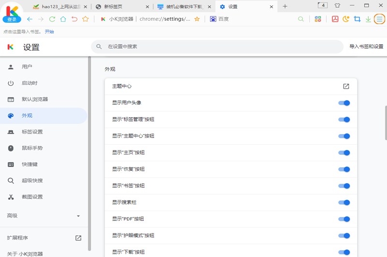Open 扩展程序 external link

pos(44,238)
